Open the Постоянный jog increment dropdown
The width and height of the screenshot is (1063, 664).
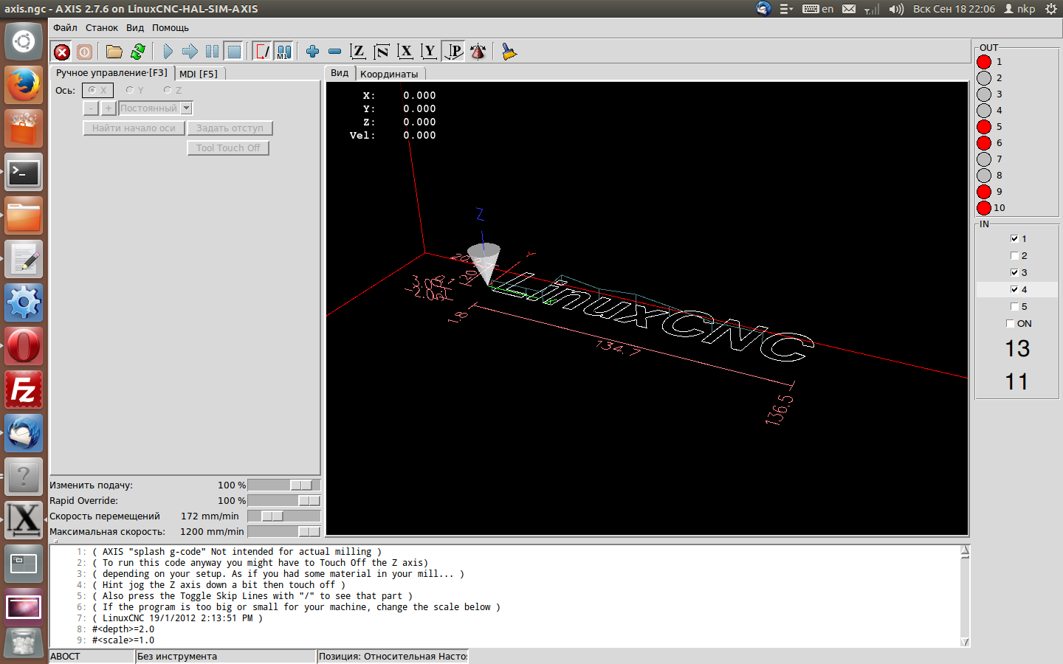click(156, 108)
